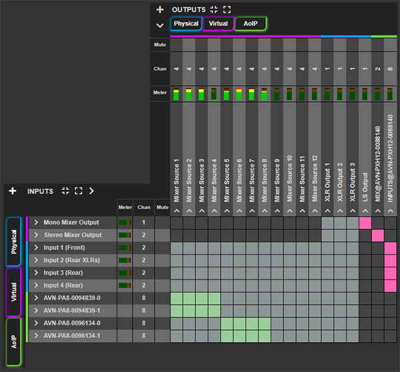Click the pink crosspoint of Mono Mixer Output and LS Output
This screenshot has height=372, width=400.
click(x=365, y=222)
